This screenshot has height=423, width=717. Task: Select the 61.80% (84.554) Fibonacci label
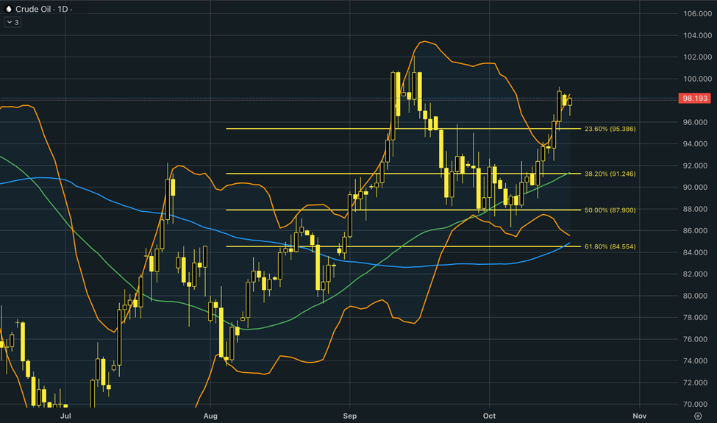(x=610, y=246)
